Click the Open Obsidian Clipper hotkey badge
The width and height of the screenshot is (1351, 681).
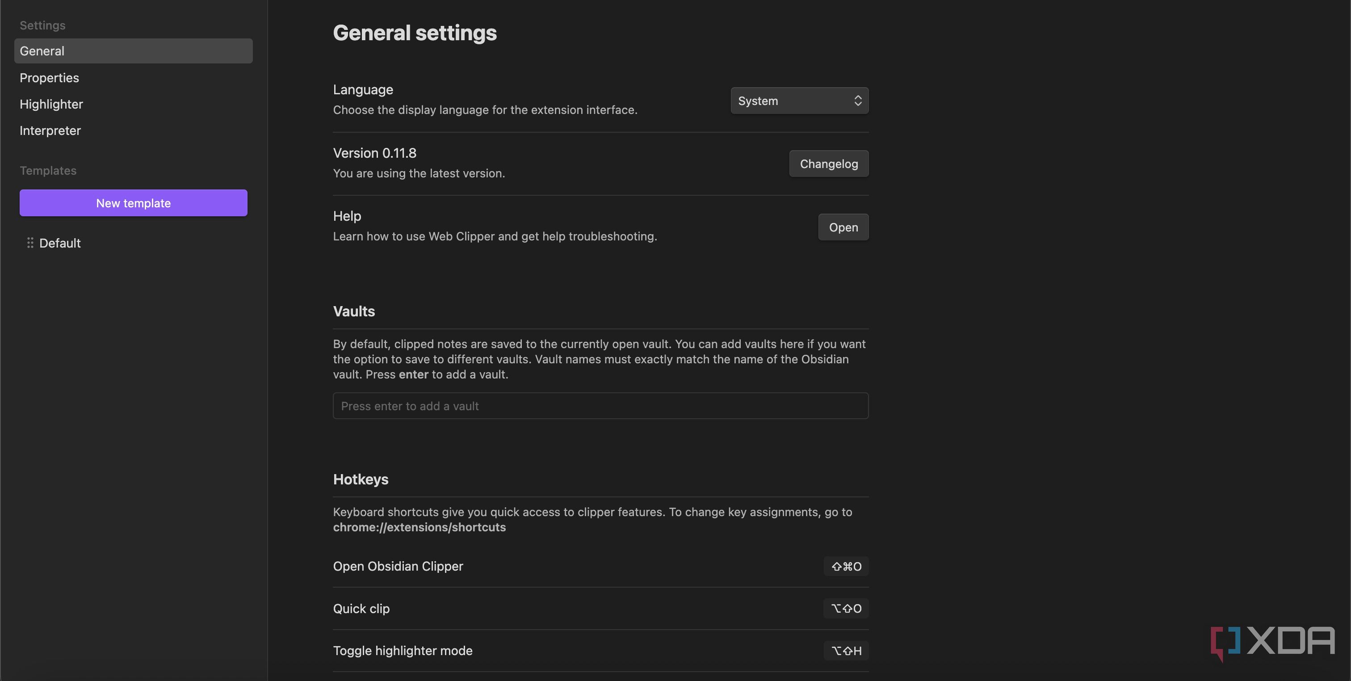coord(846,566)
